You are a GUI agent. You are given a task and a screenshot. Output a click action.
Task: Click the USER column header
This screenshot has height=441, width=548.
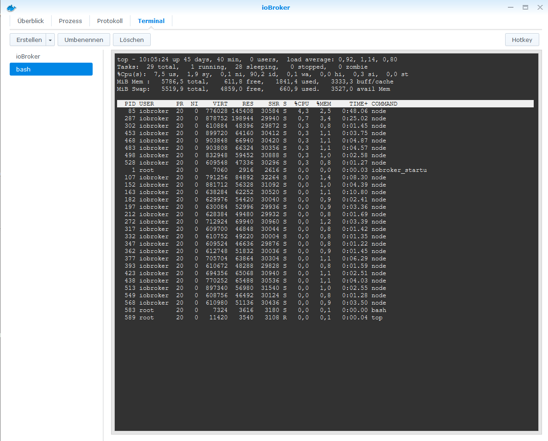(147, 104)
